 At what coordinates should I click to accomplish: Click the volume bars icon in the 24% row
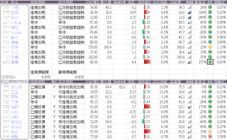[x=190, y=7]
